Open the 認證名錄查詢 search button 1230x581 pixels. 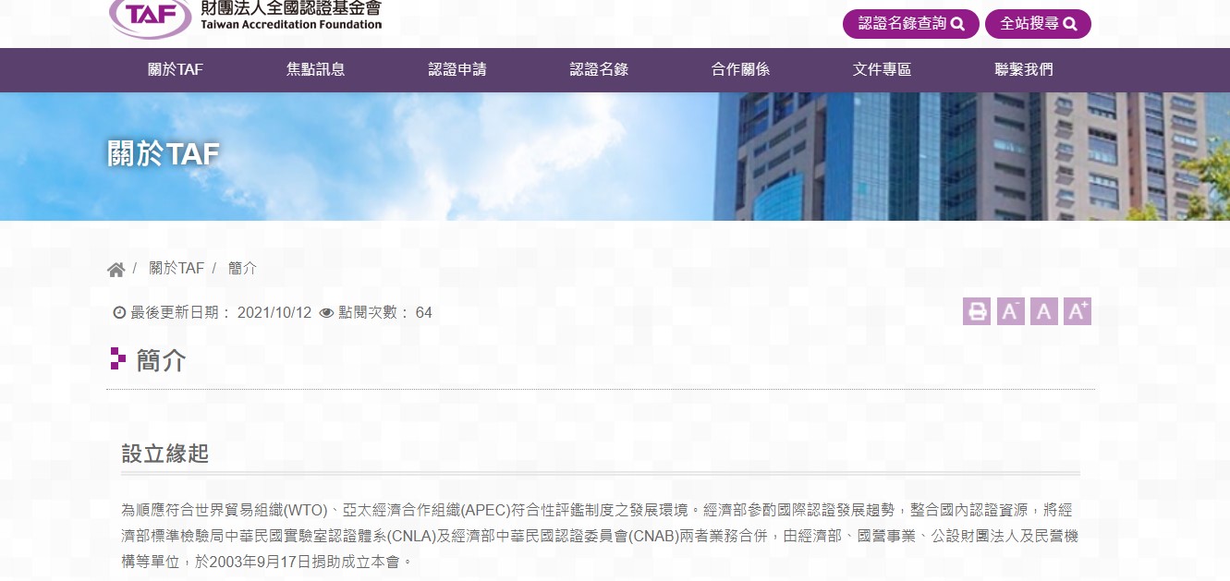pos(910,24)
